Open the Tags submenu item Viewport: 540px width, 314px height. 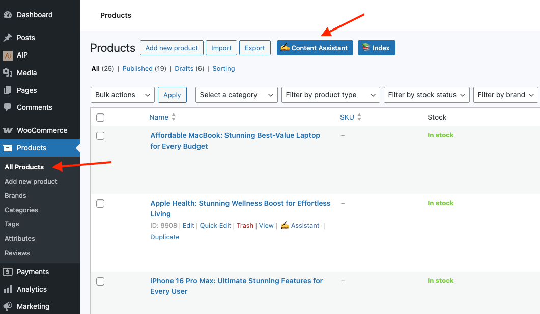[12, 224]
